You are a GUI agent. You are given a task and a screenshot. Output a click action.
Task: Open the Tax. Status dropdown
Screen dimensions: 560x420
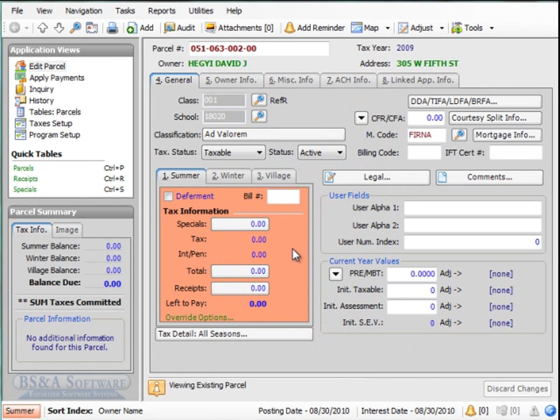(x=233, y=153)
